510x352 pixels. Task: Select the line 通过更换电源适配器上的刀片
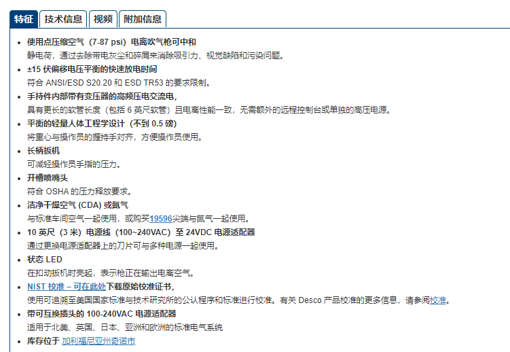(x=124, y=246)
